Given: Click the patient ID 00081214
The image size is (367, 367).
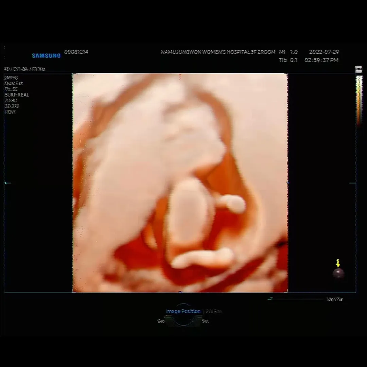Looking at the screenshot, I should coord(76,52).
